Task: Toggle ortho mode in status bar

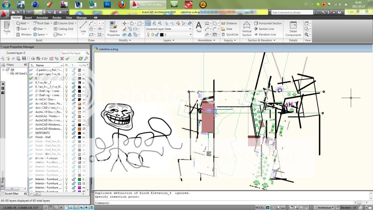Action: click(x=56, y=207)
